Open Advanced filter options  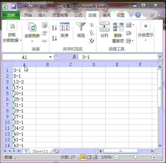pyautogui.click(x=92, y=41)
